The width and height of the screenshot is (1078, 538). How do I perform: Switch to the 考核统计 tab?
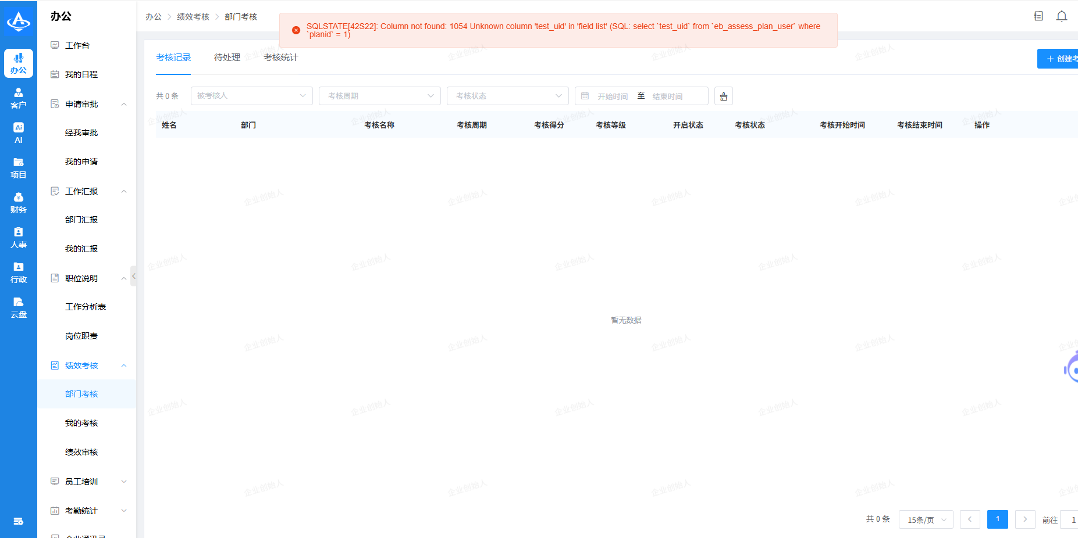280,58
